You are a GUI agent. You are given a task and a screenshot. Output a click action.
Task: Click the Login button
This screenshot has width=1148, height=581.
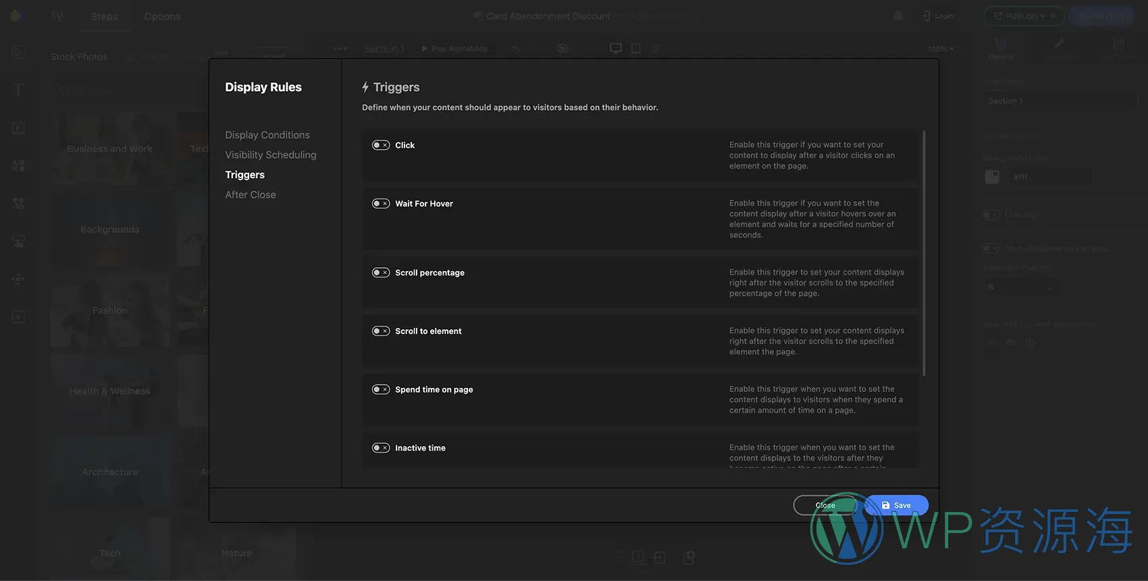tap(937, 16)
